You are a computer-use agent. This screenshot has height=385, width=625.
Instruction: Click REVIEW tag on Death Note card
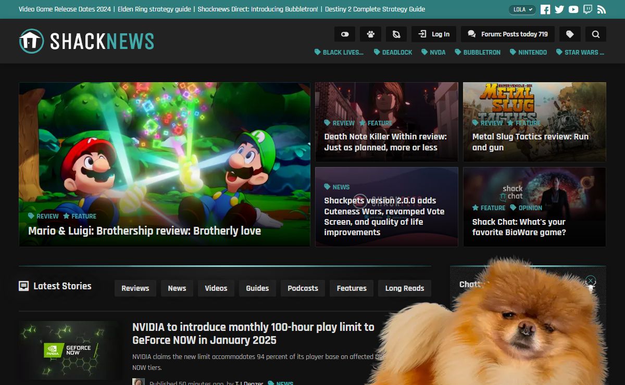340,123
